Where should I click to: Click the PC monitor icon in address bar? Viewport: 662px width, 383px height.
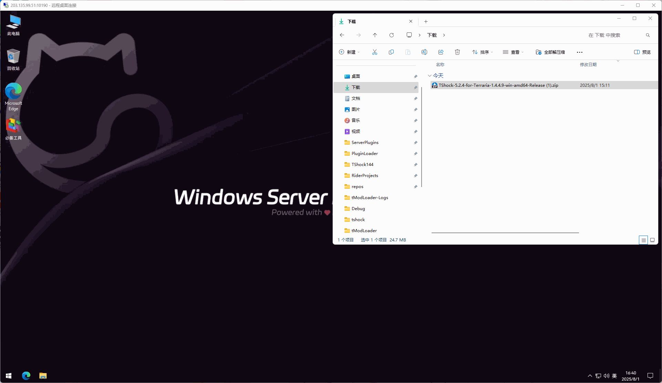click(x=409, y=35)
